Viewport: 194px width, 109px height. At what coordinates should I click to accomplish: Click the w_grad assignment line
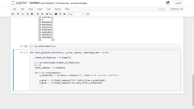coord(73,80)
